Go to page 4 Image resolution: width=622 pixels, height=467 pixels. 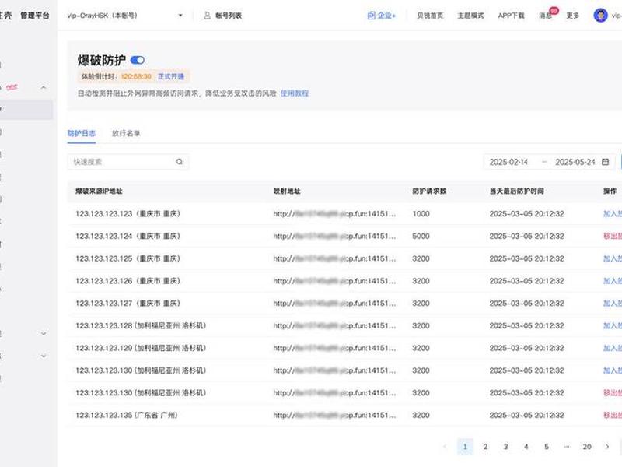click(526, 446)
